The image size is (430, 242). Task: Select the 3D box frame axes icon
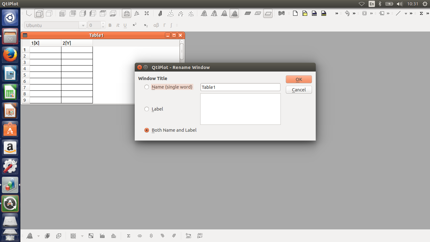click(x=39, y=14)
